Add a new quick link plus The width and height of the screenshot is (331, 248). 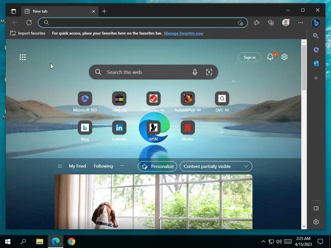[x=222, y=132]
